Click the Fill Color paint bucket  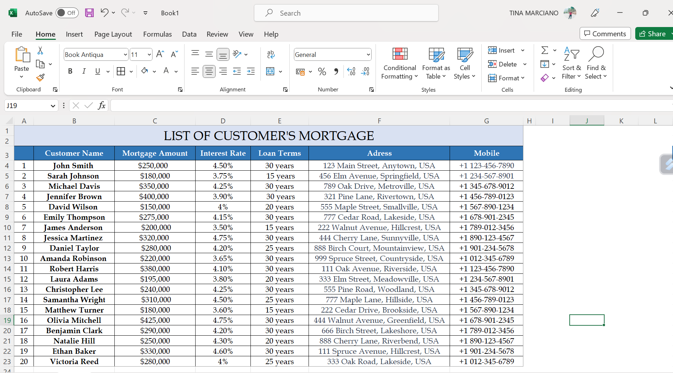144,71
